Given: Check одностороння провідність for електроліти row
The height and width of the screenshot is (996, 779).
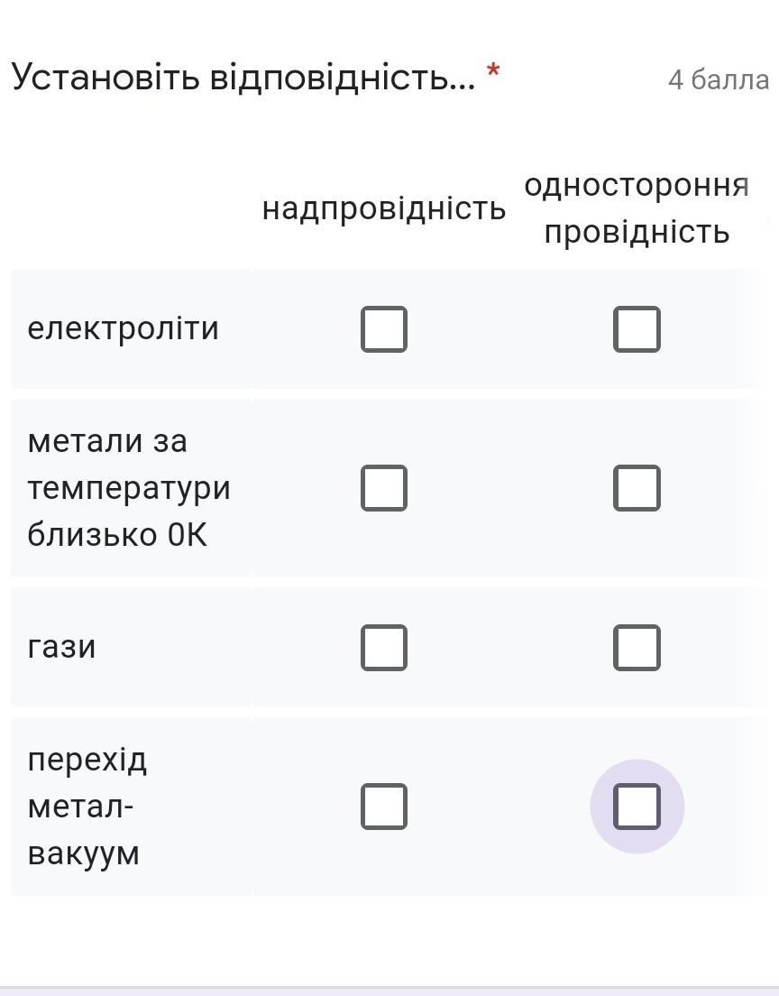Looking at the screenshot, I should click(x=637, y=328).
